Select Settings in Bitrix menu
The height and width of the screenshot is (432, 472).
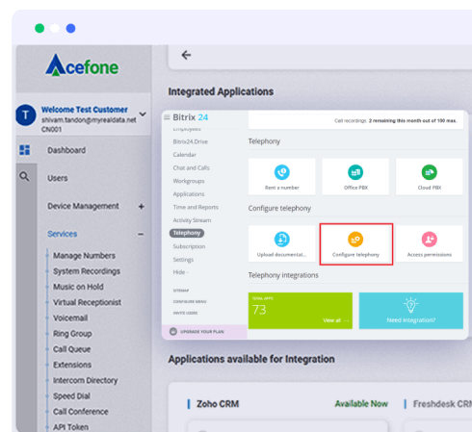[183, 260]
